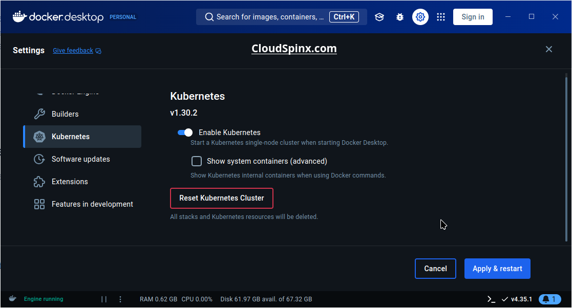Open the Learning Center icon
The height and width of the screenshot is (308, 572).
point(379,16)
